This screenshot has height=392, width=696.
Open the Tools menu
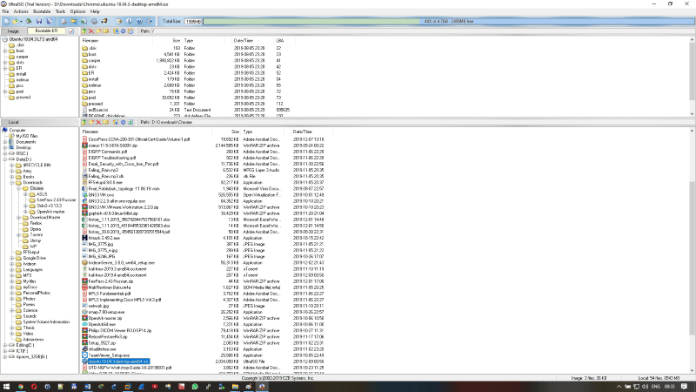[60, 11]
